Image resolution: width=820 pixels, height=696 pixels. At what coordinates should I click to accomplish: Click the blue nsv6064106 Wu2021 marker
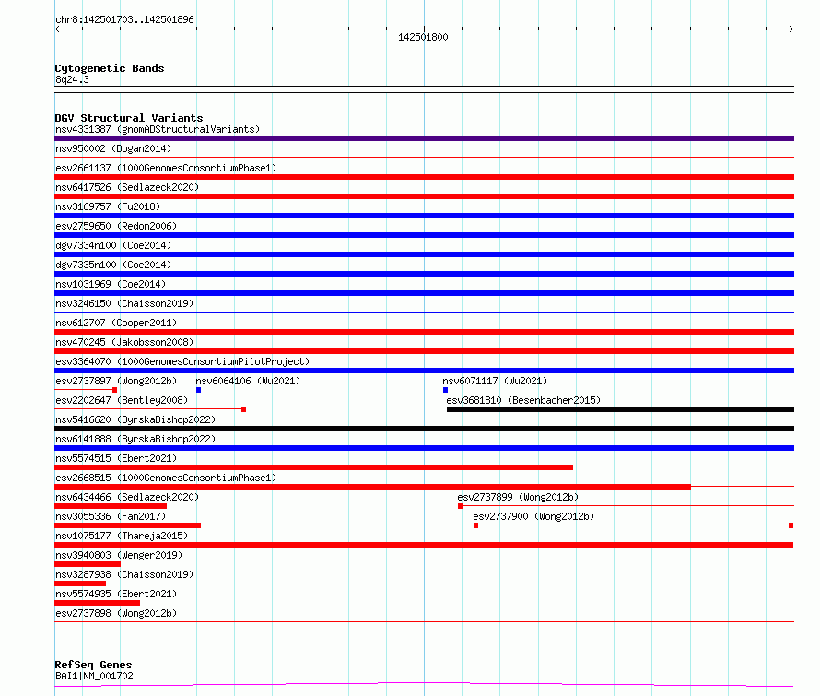pos(199,390)
